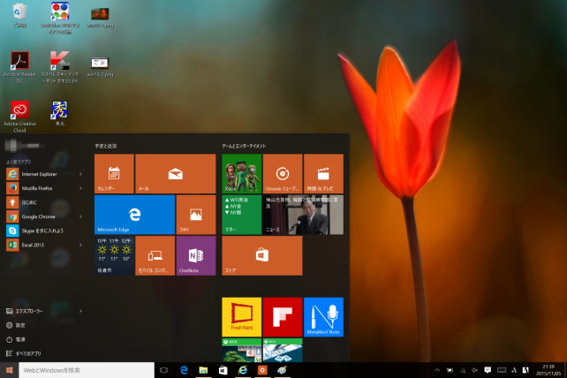This screenshot has height=378, width=567.
Task: Open the Xbox Mahjong game tile
Action: tap(242, 350)
